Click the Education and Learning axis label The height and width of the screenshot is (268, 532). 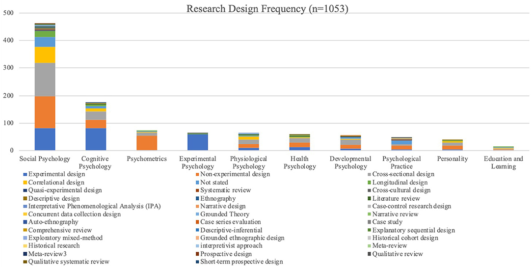coord(504,162)
